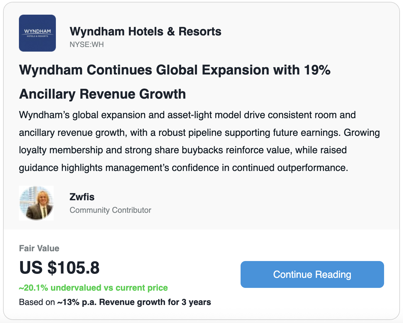Select the US $105.8 fair value figure
Viewport: 403px width, 323px height.
tap(59, 268)
